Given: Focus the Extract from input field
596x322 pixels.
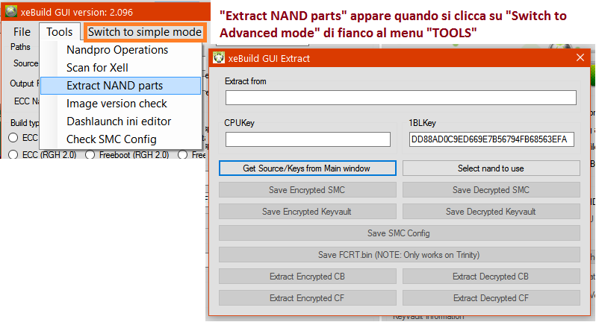Looking at the screenshot, I should [x=400, y=98].
